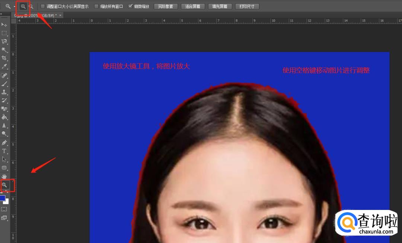This screenshot has height=243, width=402.
Task: Close the 0.jpg document tab
Action: tap(60, 15)
